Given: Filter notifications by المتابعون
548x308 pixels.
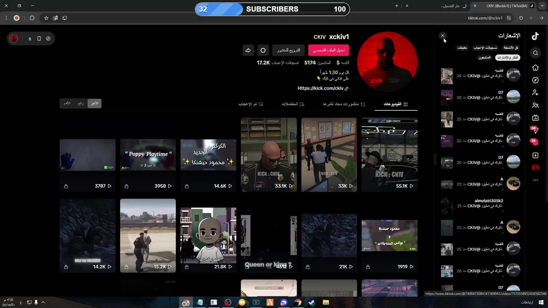Looking at the screenshot, I should [x=485, y=57].
